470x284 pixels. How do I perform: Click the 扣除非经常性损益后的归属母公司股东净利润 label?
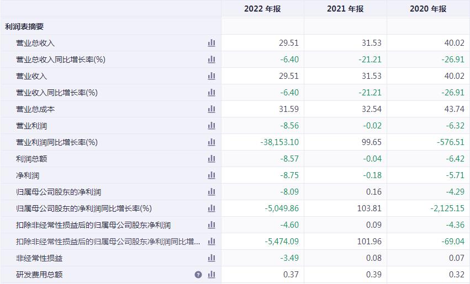click(x=93, y=225)
